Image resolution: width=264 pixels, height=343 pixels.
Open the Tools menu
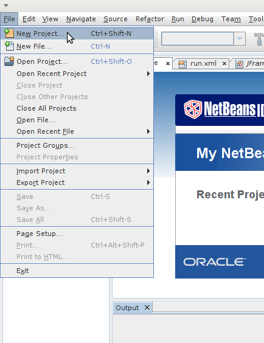[255, 19]
